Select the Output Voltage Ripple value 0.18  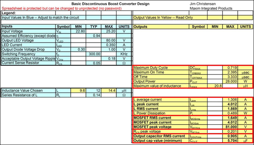coord(110,58)
